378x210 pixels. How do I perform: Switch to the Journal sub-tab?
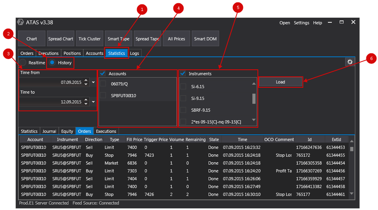coord(49,131)
